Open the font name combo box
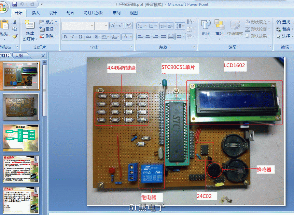The image size is (294, 215). tap(77, 26)
